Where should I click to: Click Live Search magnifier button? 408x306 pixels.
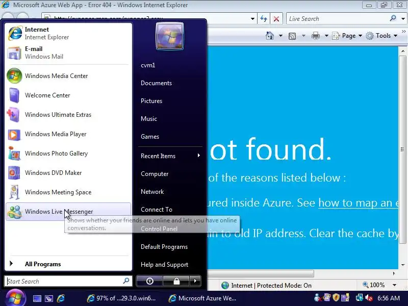(393, 18)
